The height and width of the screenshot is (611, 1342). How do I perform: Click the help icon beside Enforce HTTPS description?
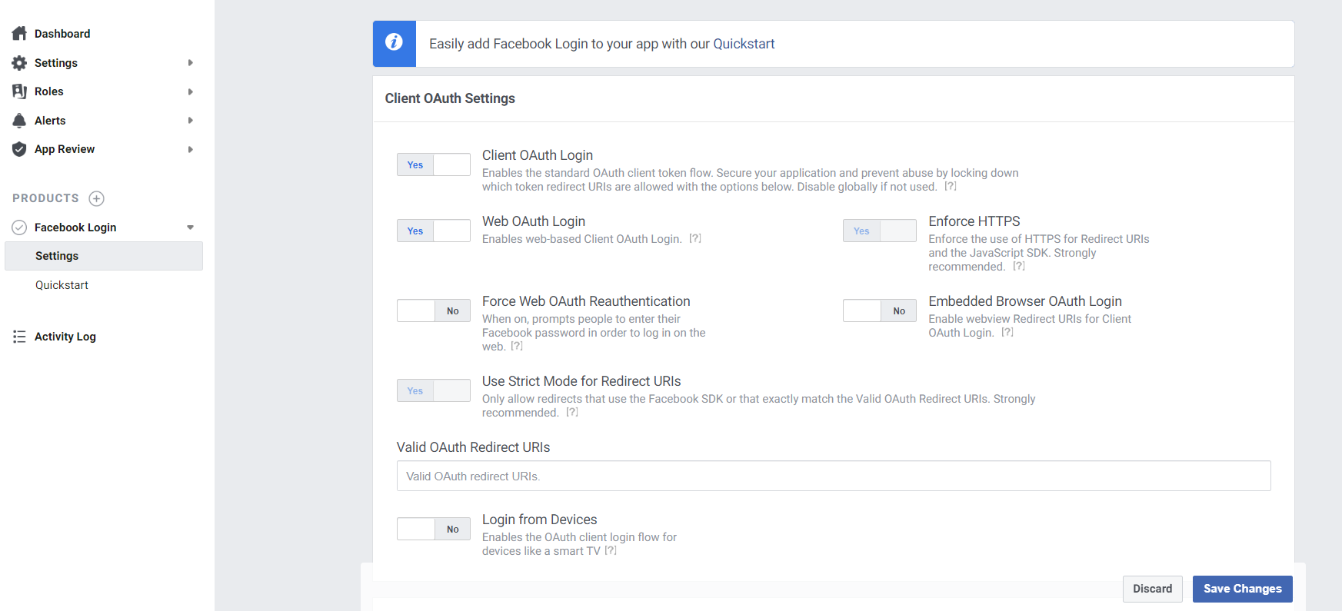click(1019, 266)
